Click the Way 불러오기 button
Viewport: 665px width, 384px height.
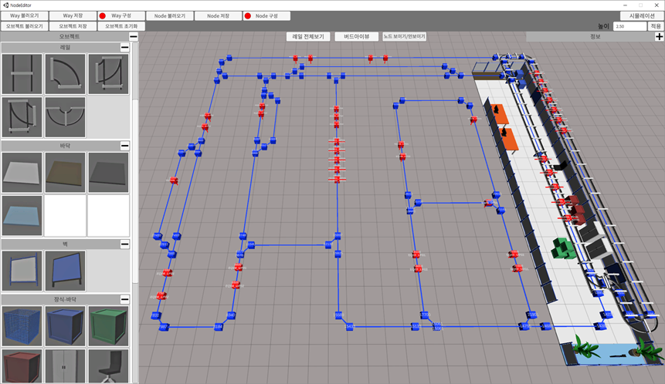24,15
